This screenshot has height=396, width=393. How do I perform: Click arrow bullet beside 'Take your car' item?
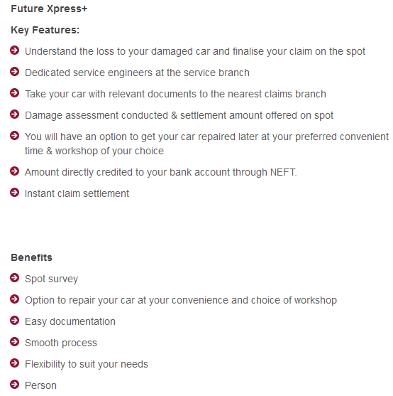coord(15,93)
